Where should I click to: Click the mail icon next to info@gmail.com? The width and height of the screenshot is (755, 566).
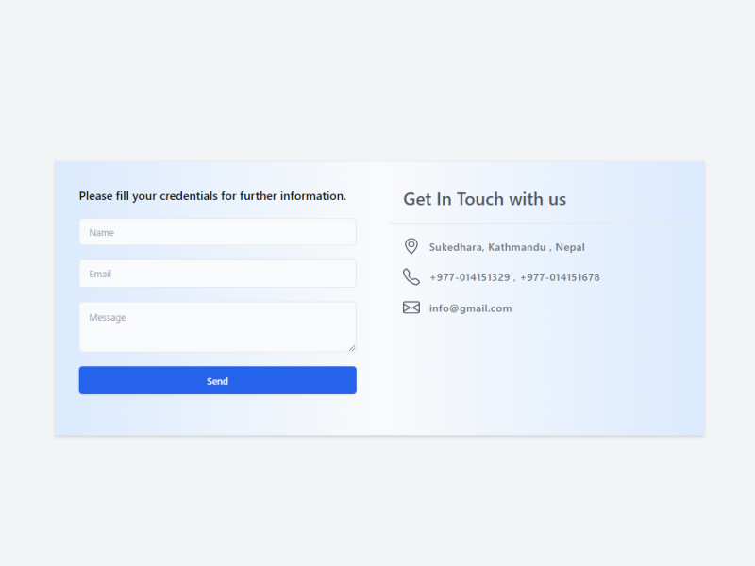411,307
